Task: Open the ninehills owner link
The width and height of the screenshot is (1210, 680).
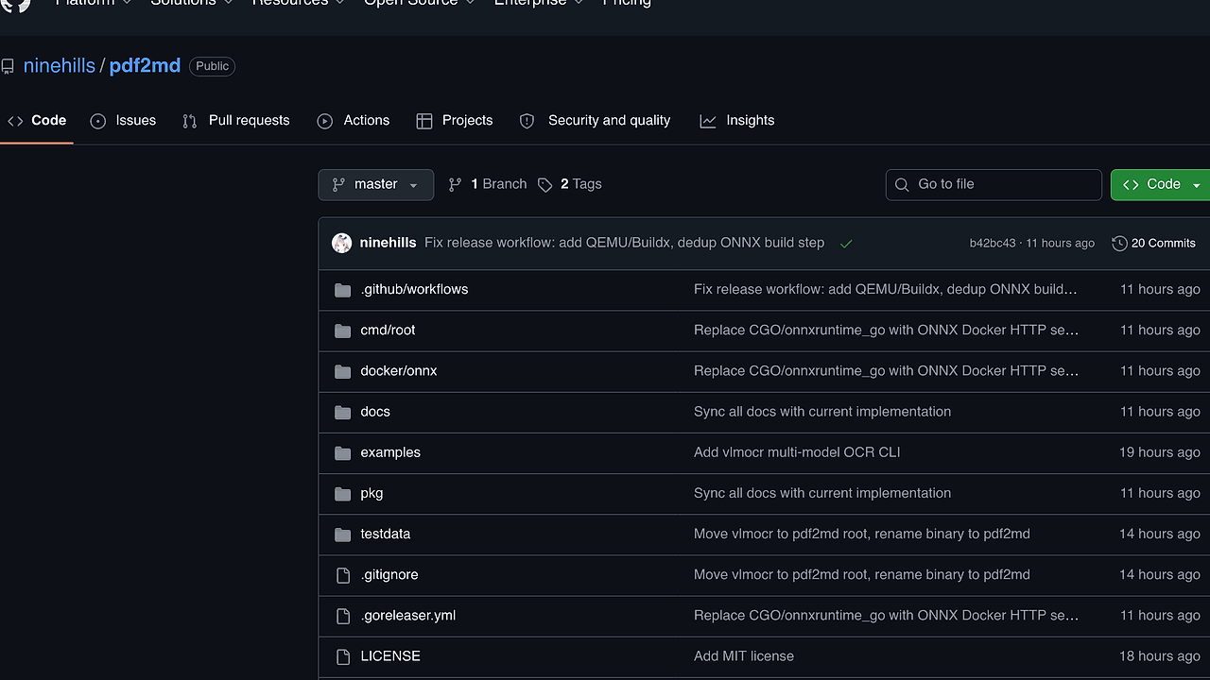Action: pyautogui.click(x=60, y=66)
